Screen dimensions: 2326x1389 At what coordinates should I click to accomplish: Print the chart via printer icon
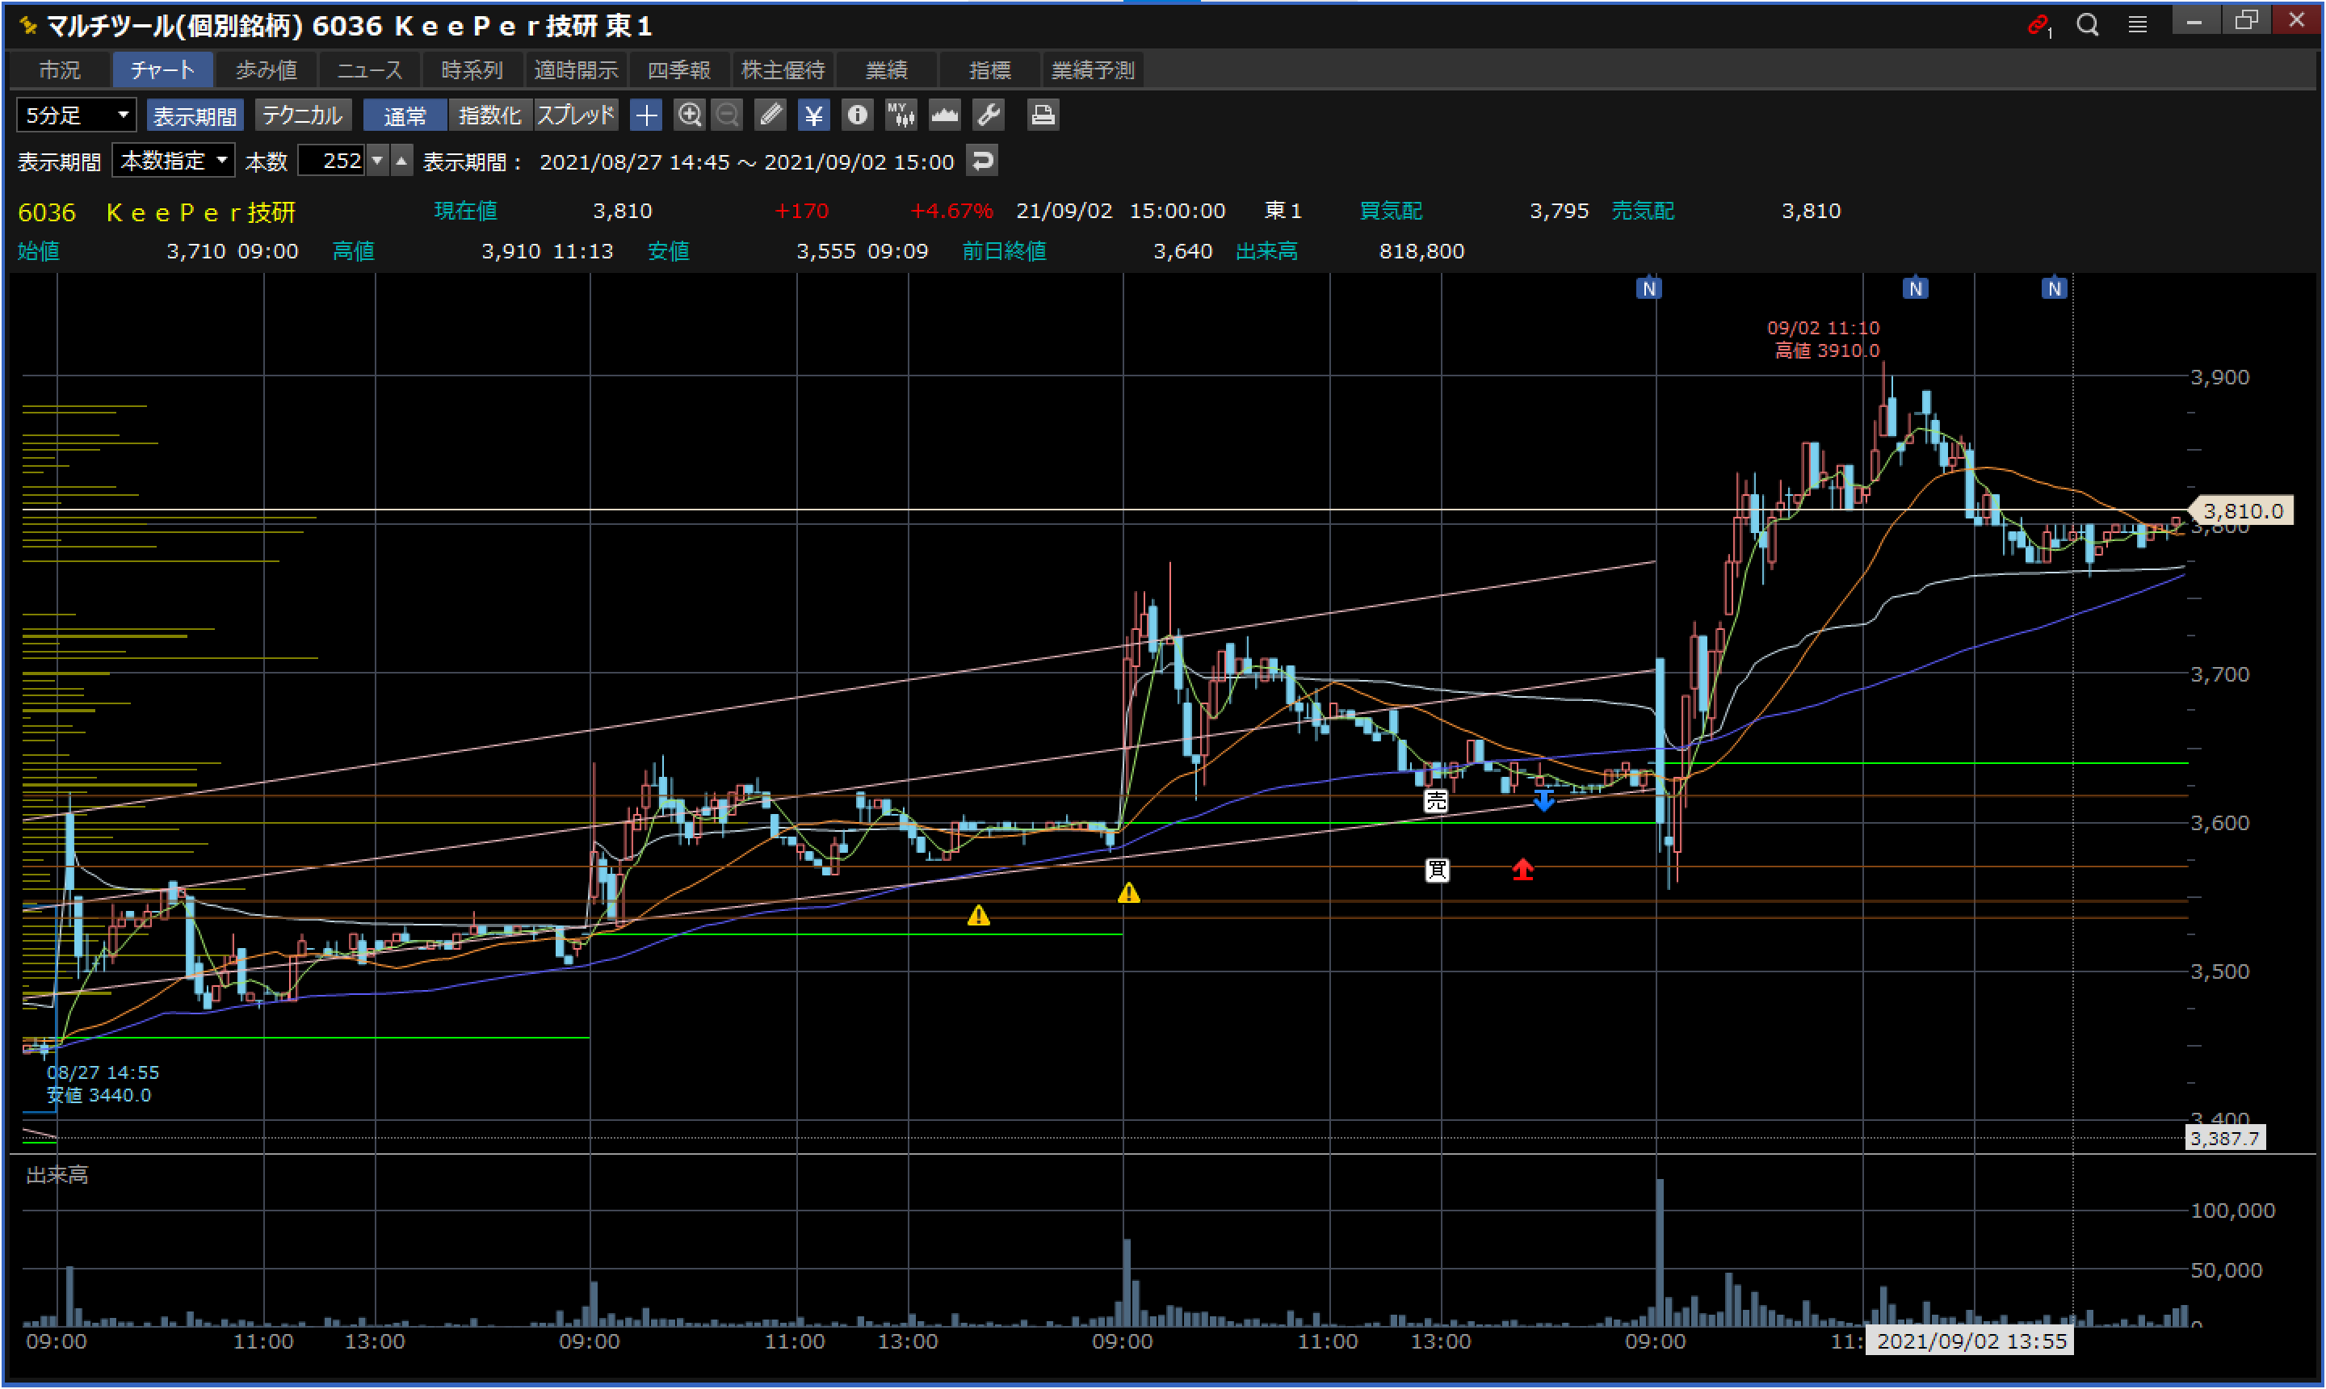[1042, 115]
